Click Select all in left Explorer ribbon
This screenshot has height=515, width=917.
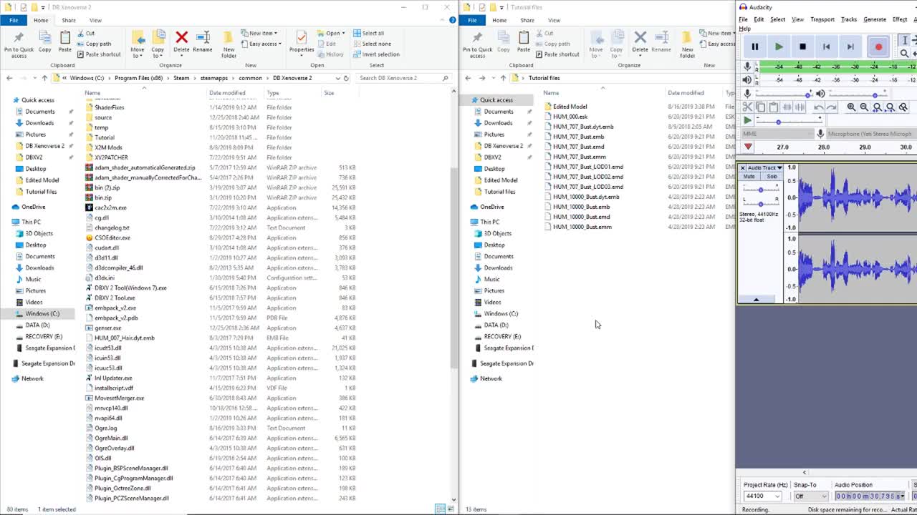[x=368, y=33]
